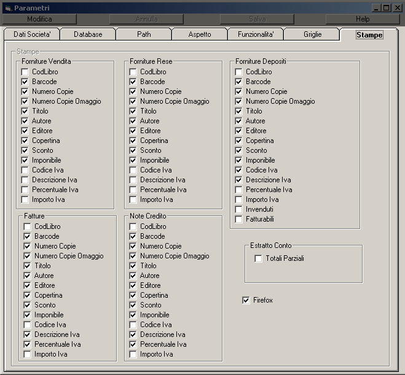The height and width of the screenshot is (375, 405).
Task: Check Importo Iva in Fatture
Action: point(27,354)
